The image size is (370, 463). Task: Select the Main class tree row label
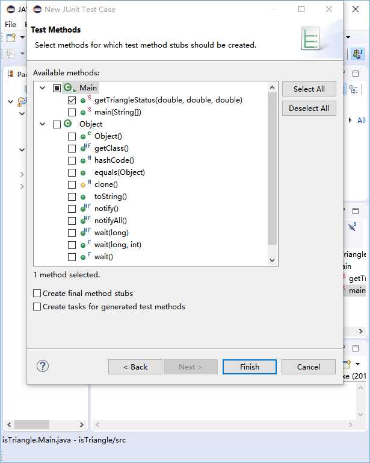88,87
